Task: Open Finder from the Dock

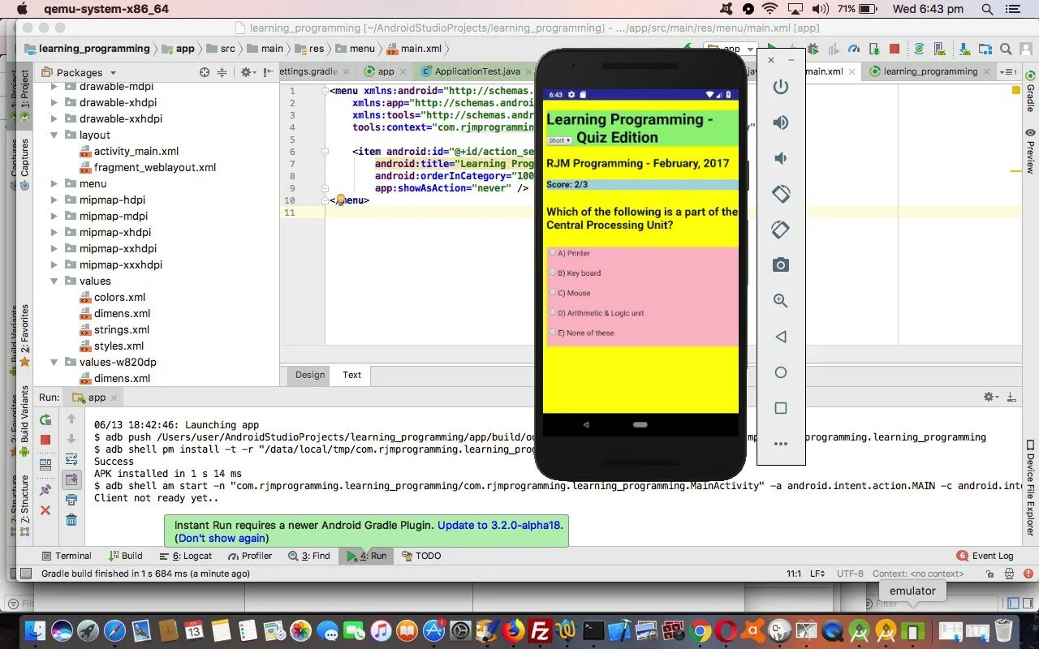Action: click(36, 630)
